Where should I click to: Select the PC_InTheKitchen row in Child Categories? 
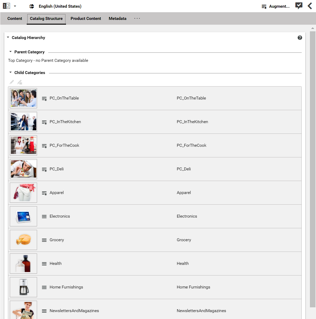click(x=159, y=122)
